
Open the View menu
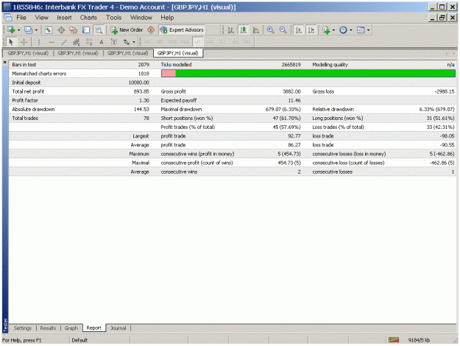[x=41, y=18]
